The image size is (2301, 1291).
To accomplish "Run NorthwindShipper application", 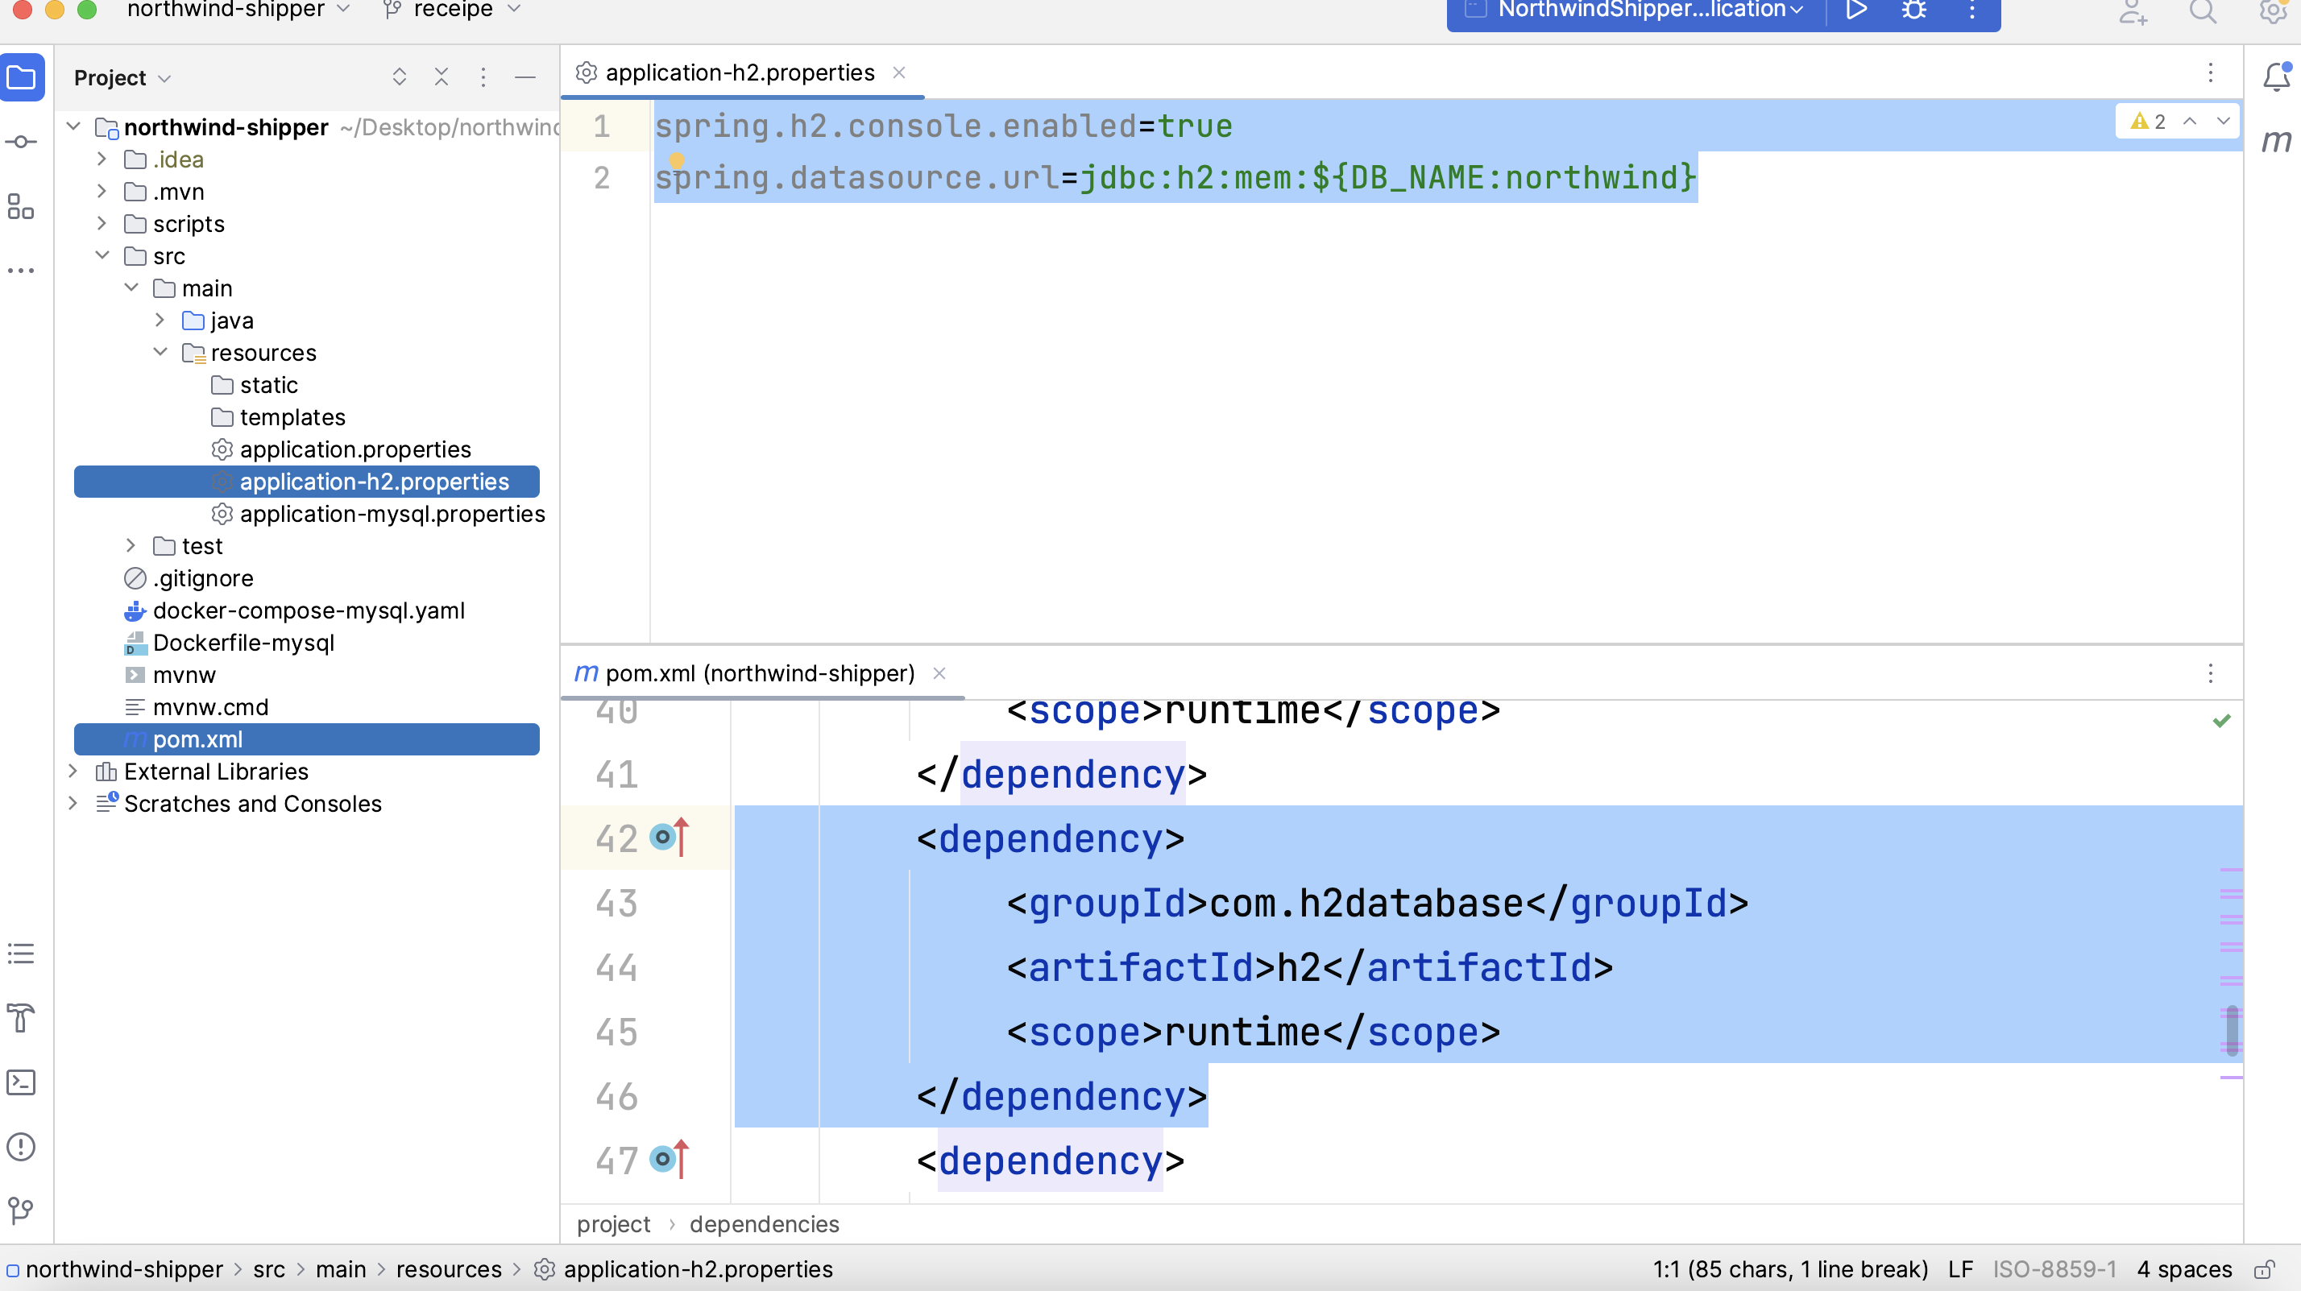I will click(1856, 10).
